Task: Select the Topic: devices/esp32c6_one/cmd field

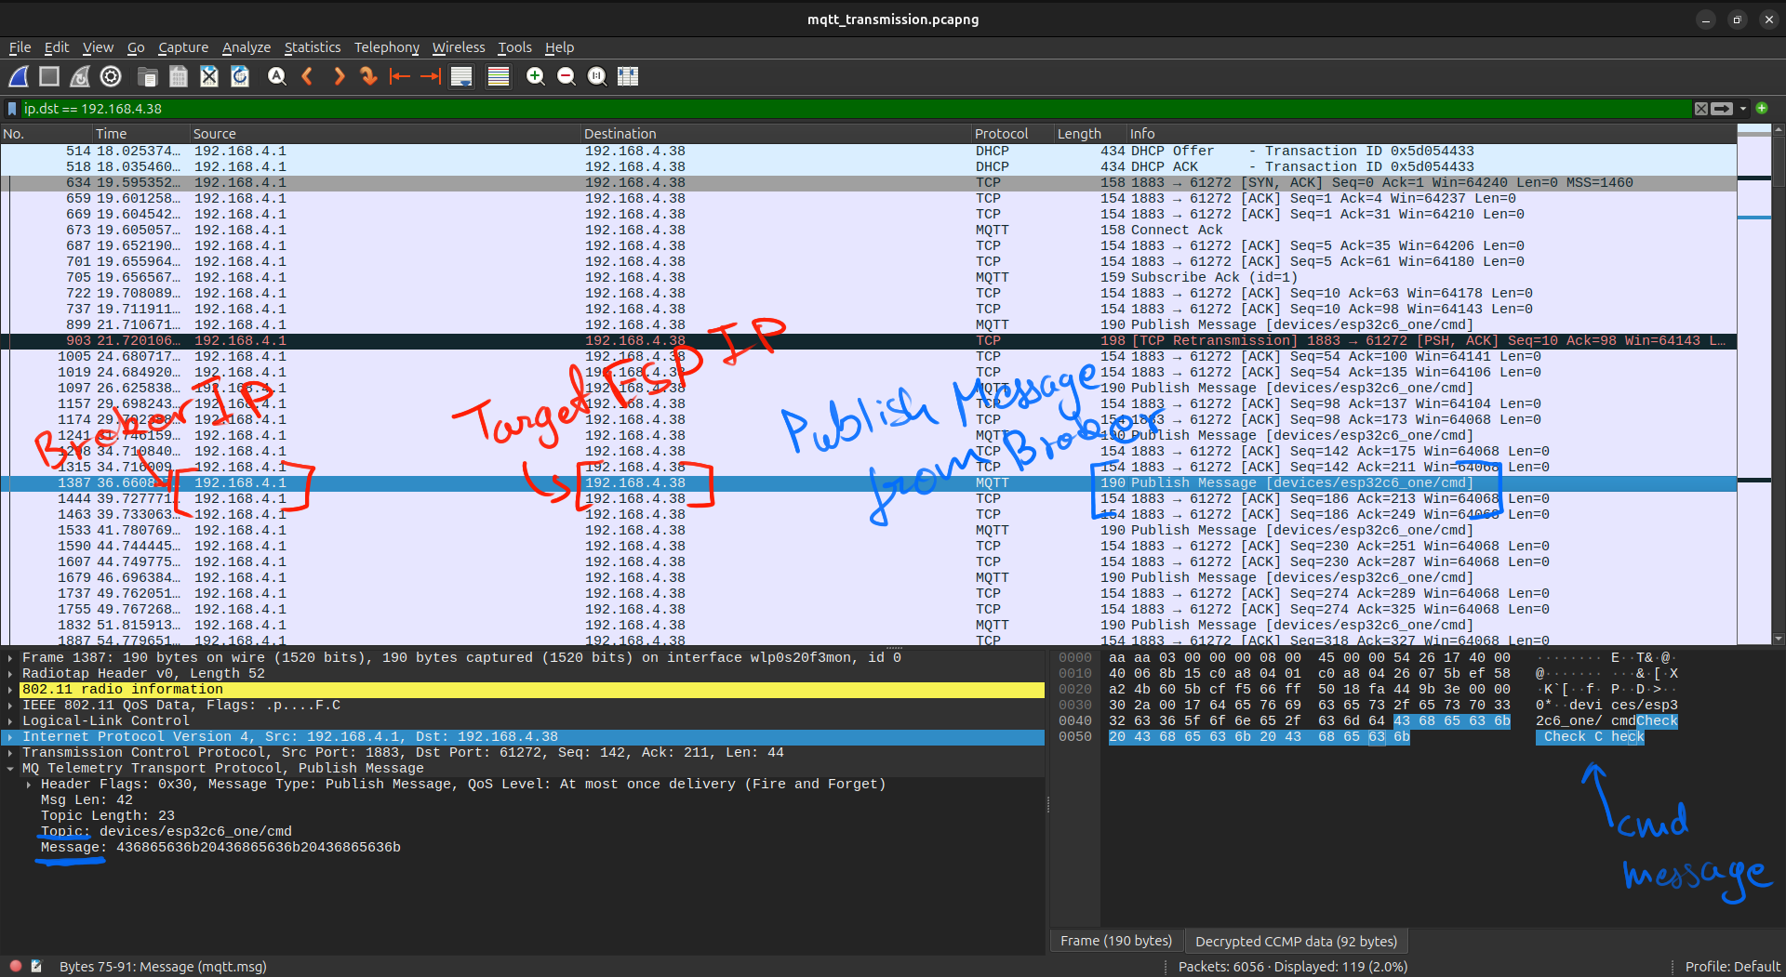Action: click(x=167, y=831)
